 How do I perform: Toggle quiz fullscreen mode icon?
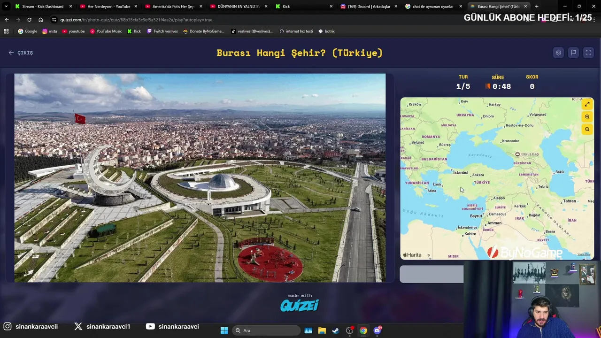tap(588, 53)
